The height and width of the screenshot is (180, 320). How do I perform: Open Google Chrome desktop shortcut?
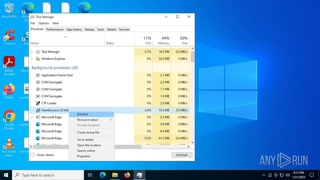pyautogui.click(x=9, y=120)
